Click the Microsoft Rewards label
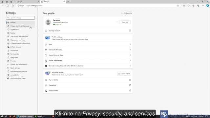 pyautogui.click(x=55, y=50)
